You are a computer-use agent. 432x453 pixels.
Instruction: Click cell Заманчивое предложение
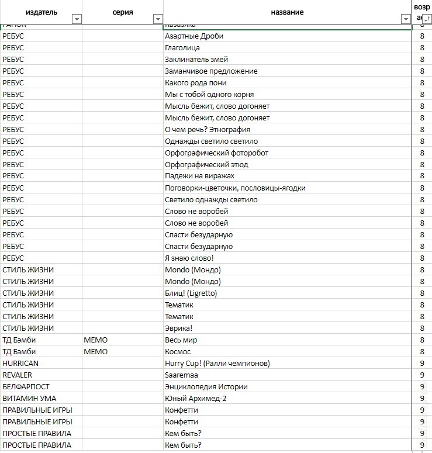tap(287, 71)
